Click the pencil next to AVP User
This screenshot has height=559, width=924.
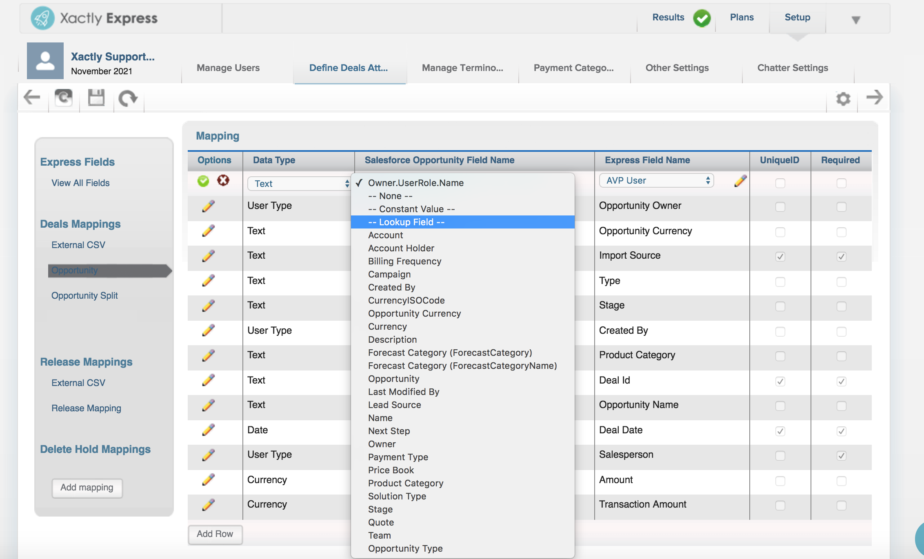tap(740, 180)
